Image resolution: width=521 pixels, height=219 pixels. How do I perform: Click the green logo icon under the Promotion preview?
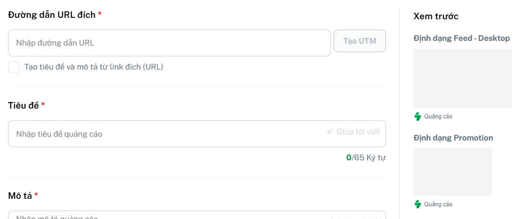point(417,204)
